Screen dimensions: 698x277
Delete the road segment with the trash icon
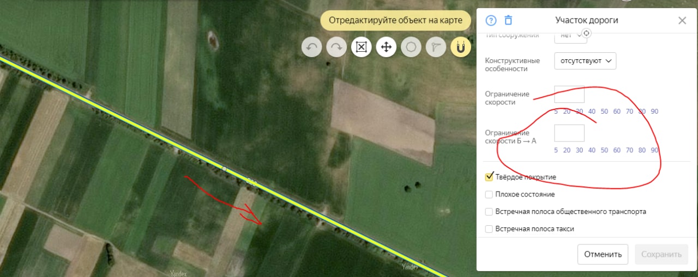508,21
